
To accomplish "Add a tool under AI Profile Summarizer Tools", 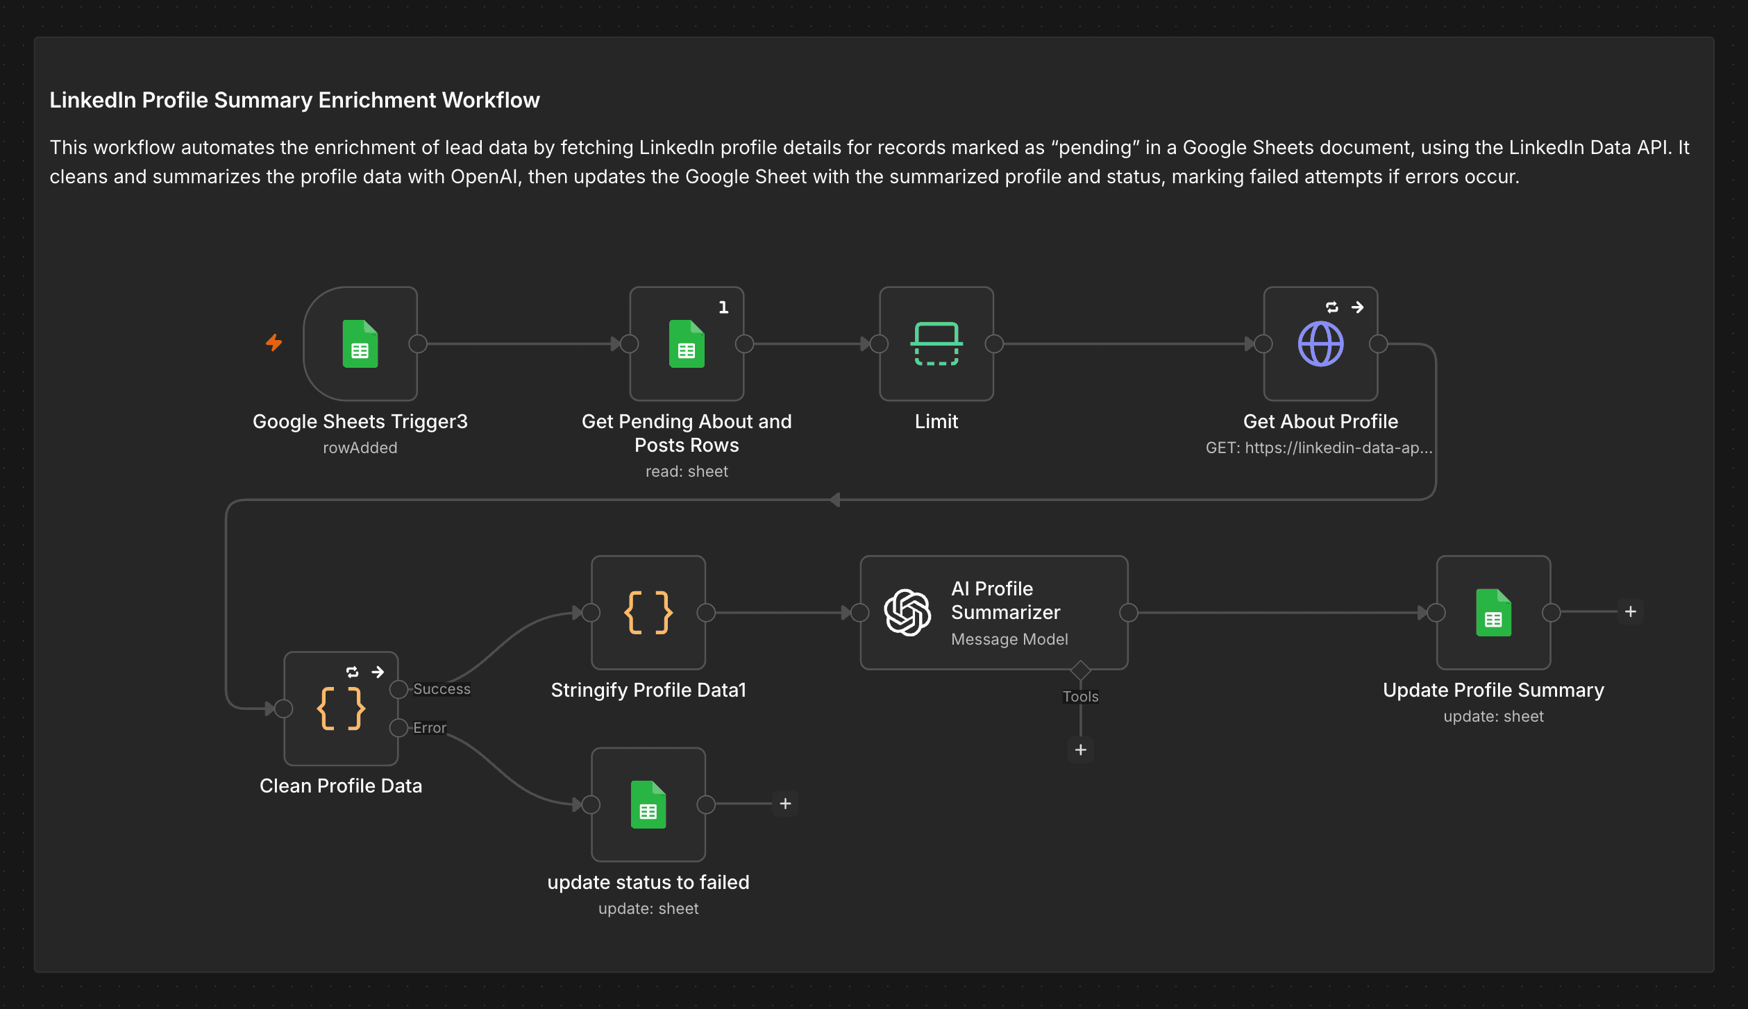I will point(1081,750).
